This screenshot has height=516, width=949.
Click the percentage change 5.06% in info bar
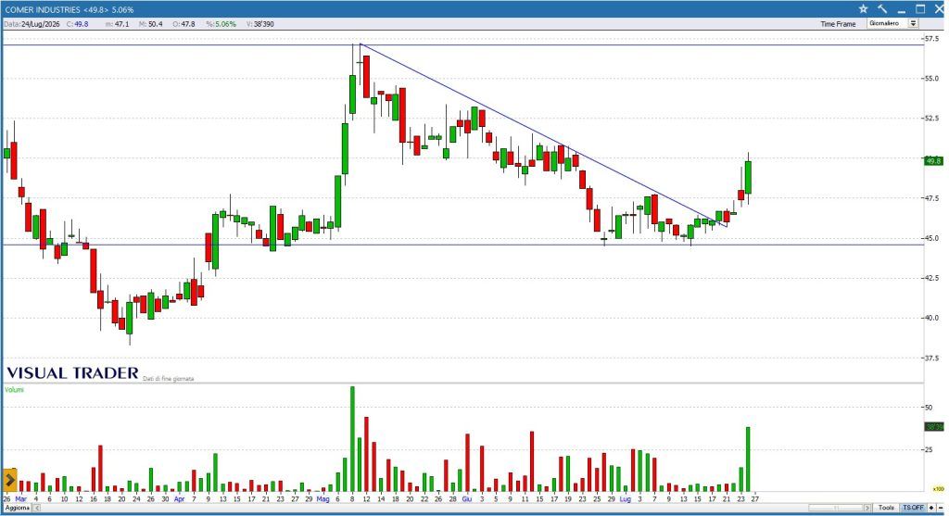(221, 24)
